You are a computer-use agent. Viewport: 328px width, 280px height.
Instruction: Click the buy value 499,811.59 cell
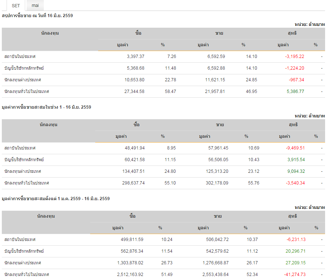click(132, 240)
